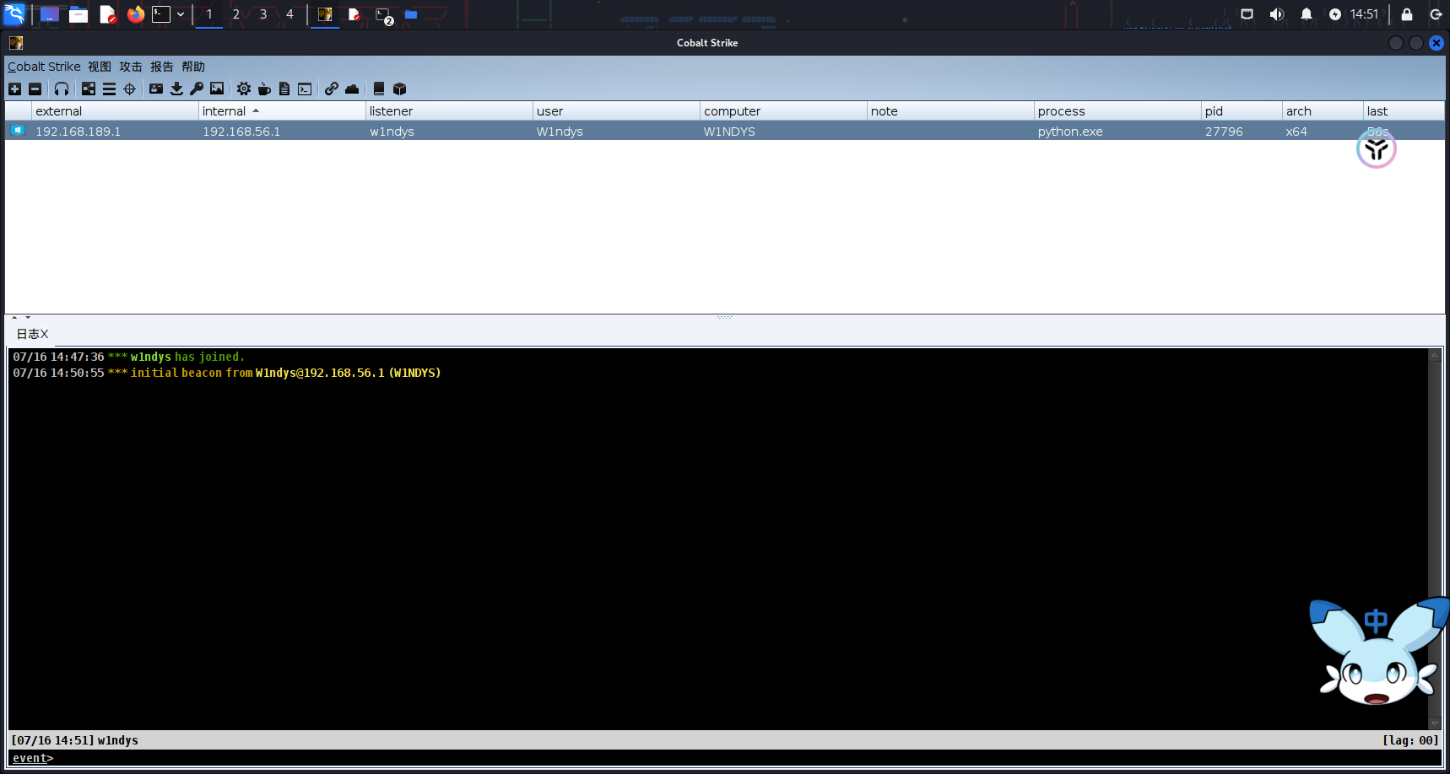Screen dimensions: 1450x774
Task: Click the screenshots picture icon
Action: tap(217, 89)
